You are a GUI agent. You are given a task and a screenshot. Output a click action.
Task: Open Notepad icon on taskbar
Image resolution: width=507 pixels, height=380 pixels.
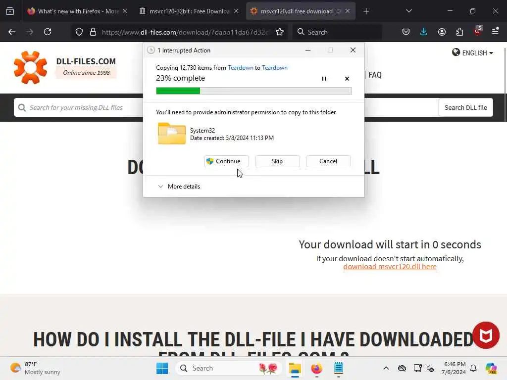(339, 368)
